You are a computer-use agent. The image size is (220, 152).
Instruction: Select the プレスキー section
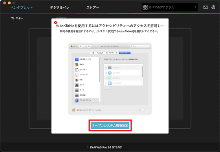(17, 18)
